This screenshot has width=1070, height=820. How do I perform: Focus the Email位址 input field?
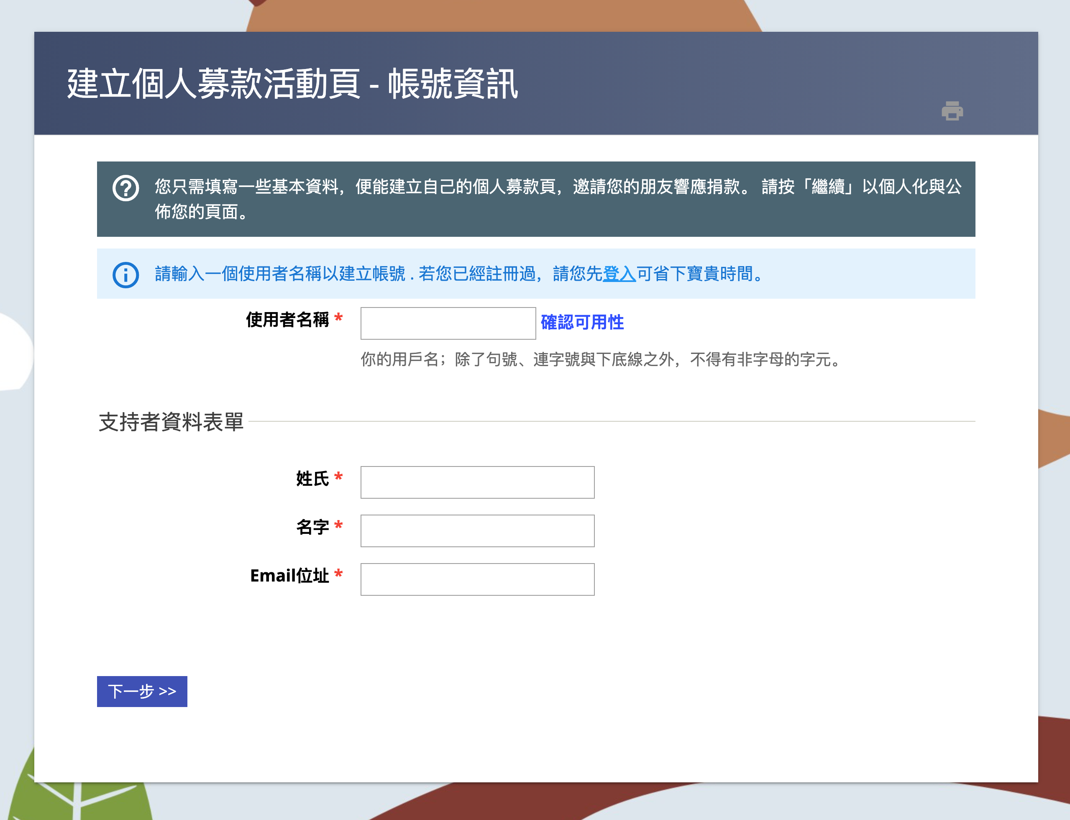click(x=477, y=579)
